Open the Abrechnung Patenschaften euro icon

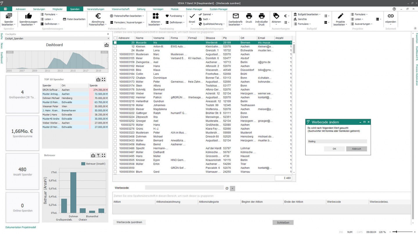(98, 16)
